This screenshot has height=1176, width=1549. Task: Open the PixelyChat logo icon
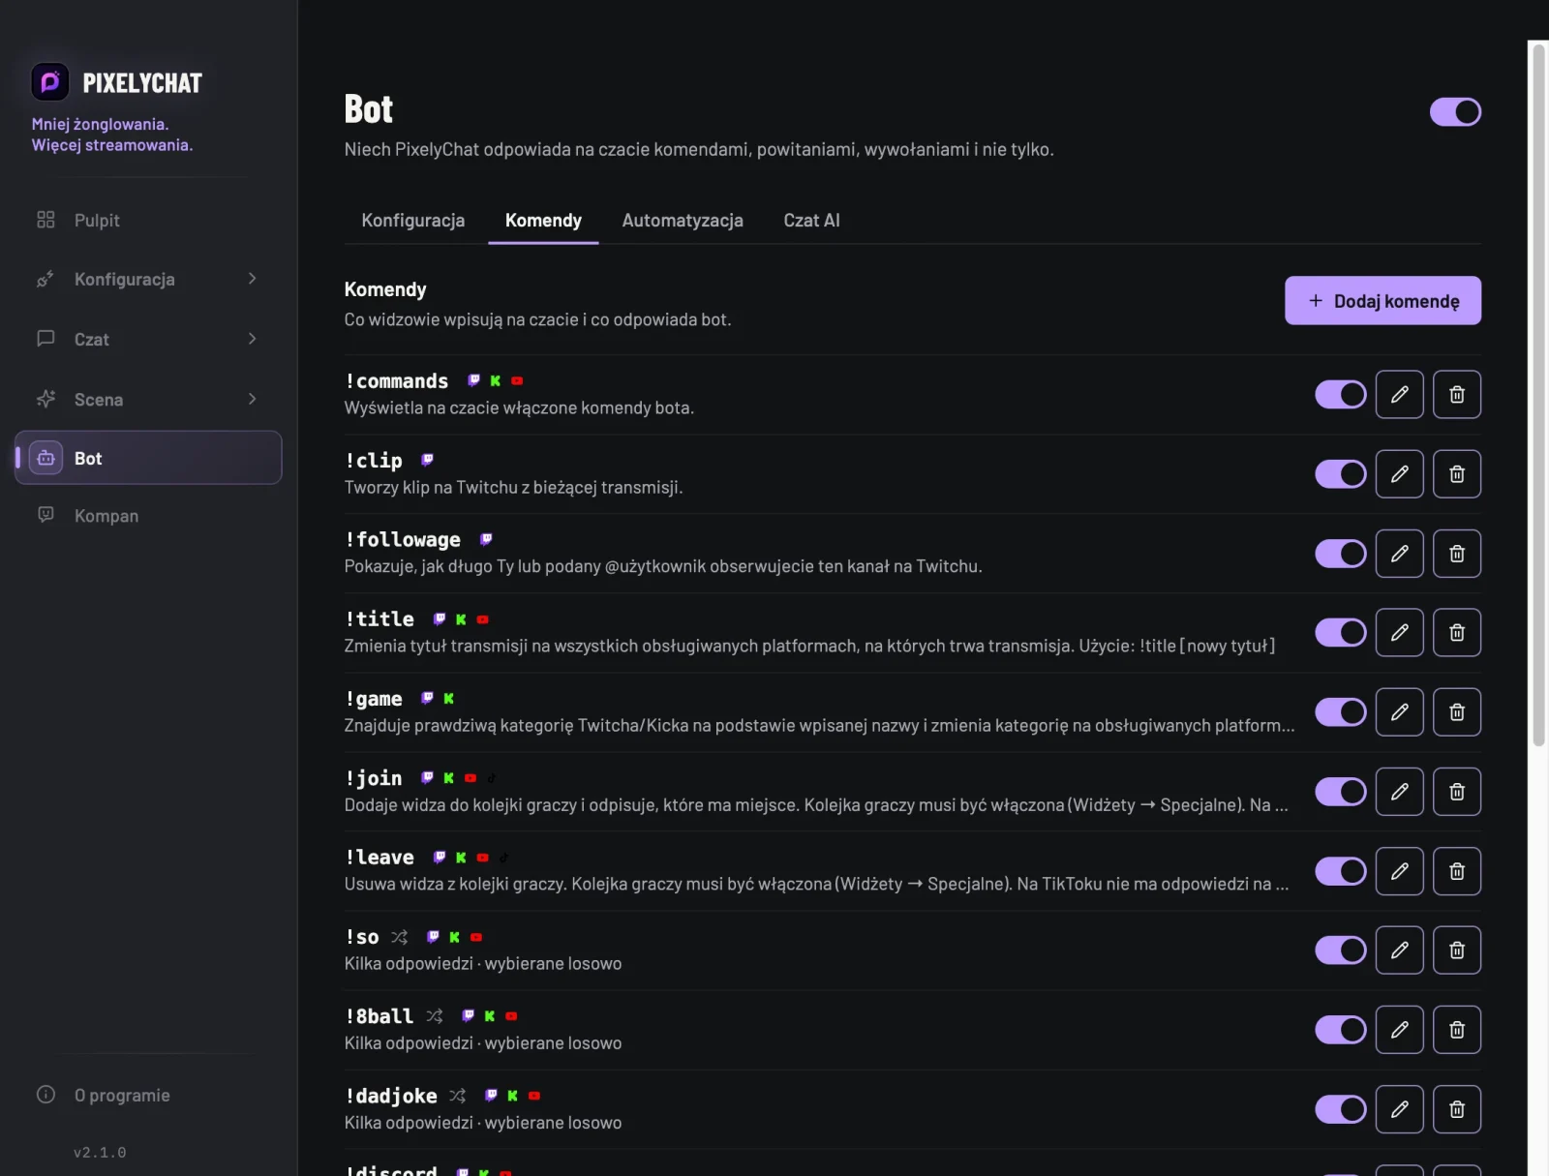point(50,82)
